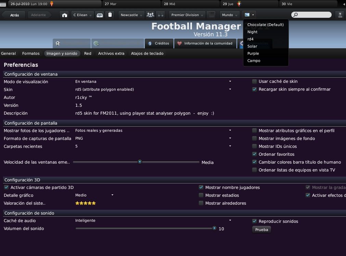Image resolution: width=346 pixels, height=256 pixels.
Task: Toggle Reproducir sonidos checkbox
Action: tap(254, 221)
